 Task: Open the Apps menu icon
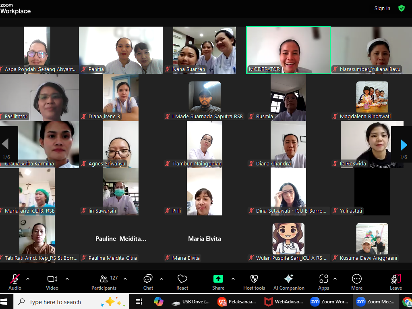[323, 282]
